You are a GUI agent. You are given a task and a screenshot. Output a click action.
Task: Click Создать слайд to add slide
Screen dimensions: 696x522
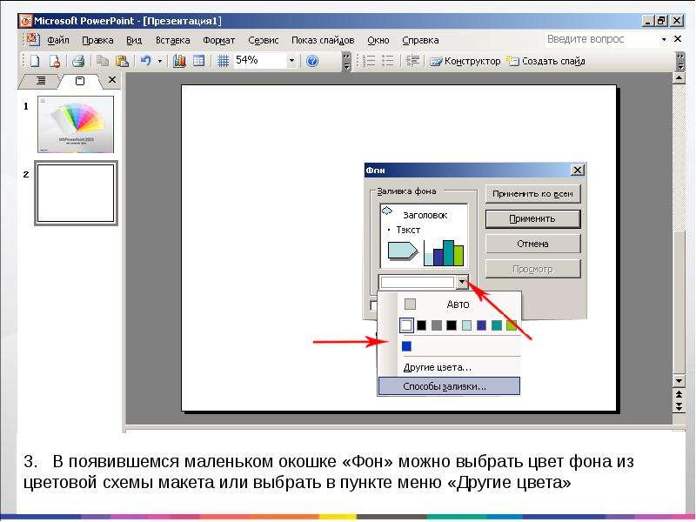(x=546, y=61)
